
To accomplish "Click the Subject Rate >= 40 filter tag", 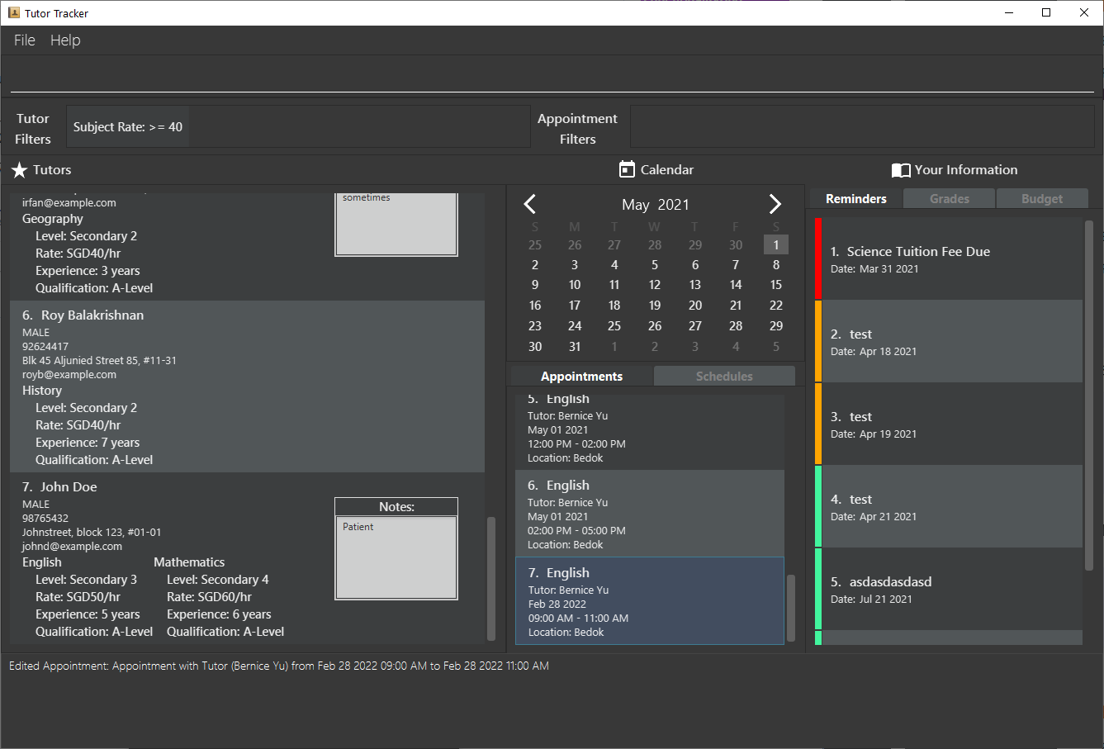I will coord(128,127).
